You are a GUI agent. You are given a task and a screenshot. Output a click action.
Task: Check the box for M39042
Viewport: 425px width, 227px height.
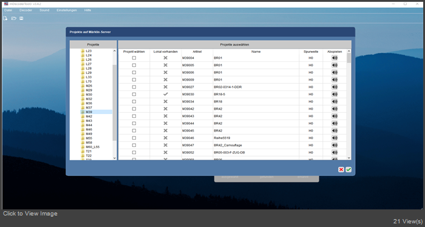tap(134, 109)
